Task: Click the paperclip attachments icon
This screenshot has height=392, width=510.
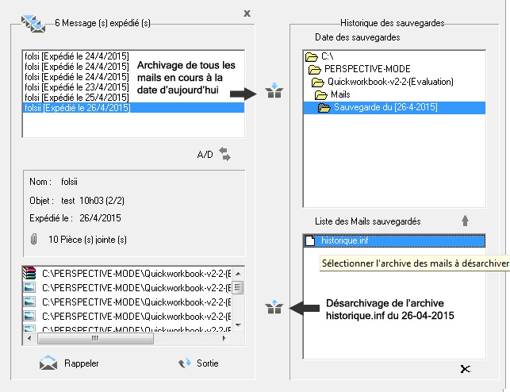Action: point(33,238)
